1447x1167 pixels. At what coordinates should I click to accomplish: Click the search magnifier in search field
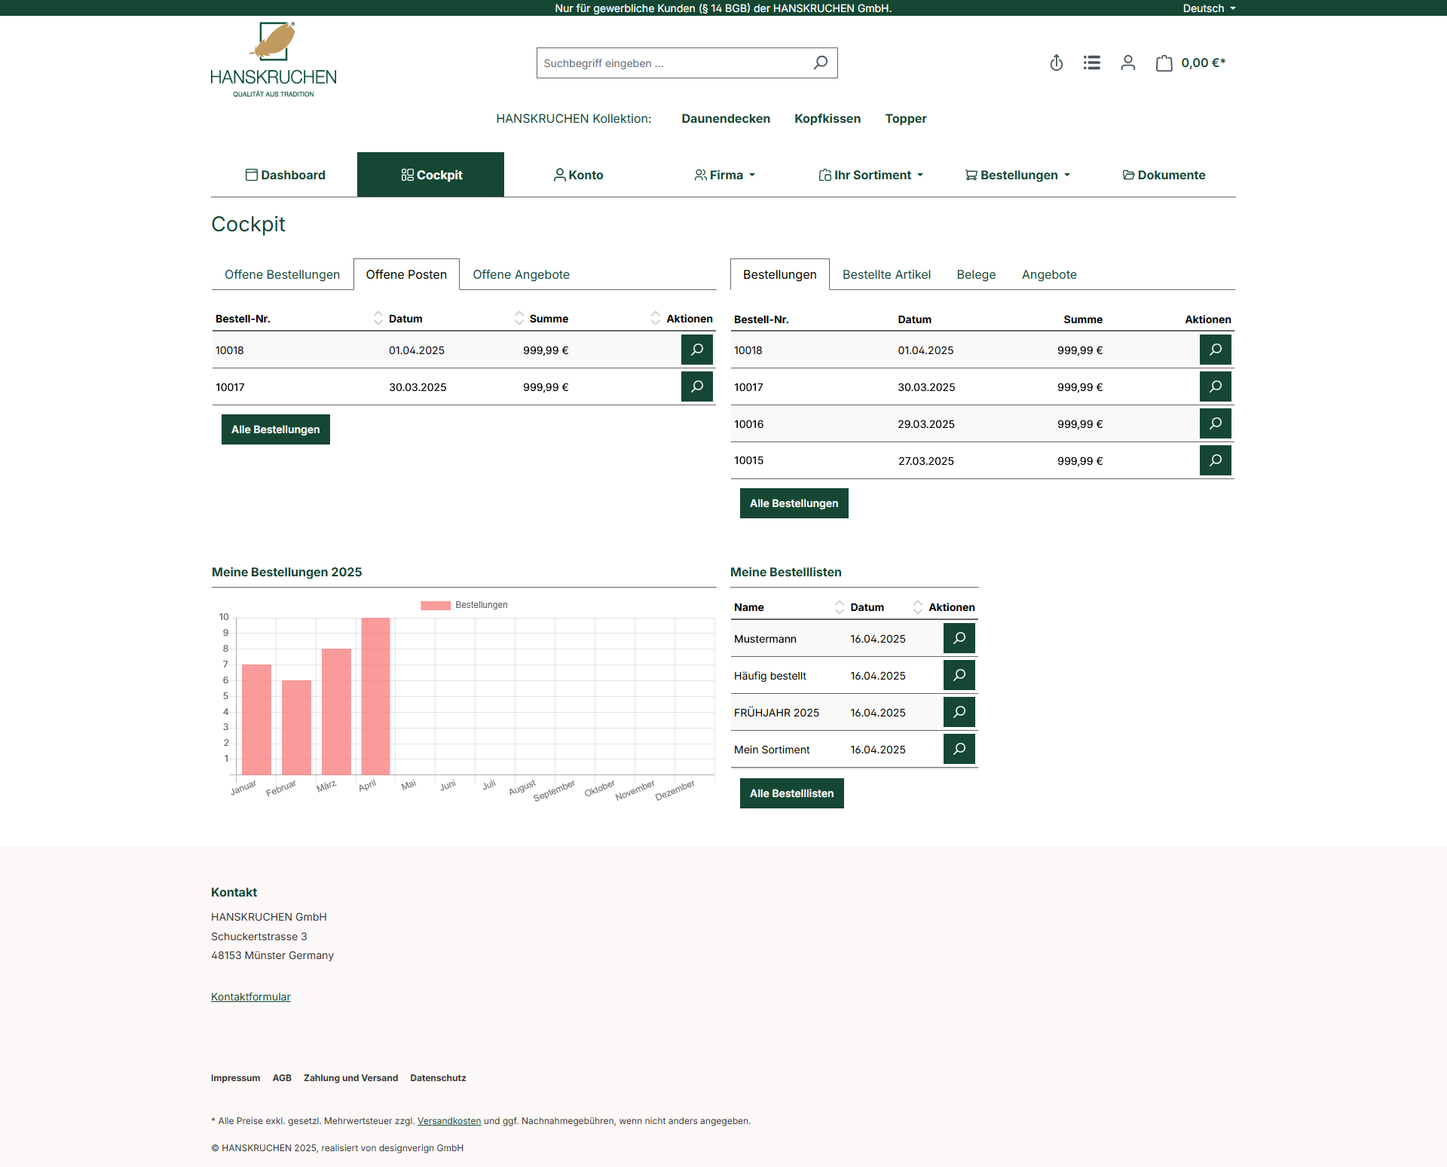[821, 63]
